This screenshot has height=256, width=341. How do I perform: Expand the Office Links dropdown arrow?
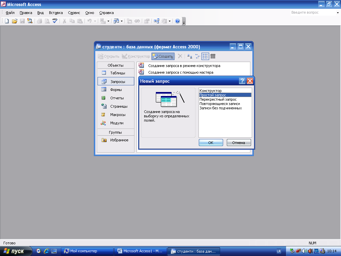(x=108, y=21)
